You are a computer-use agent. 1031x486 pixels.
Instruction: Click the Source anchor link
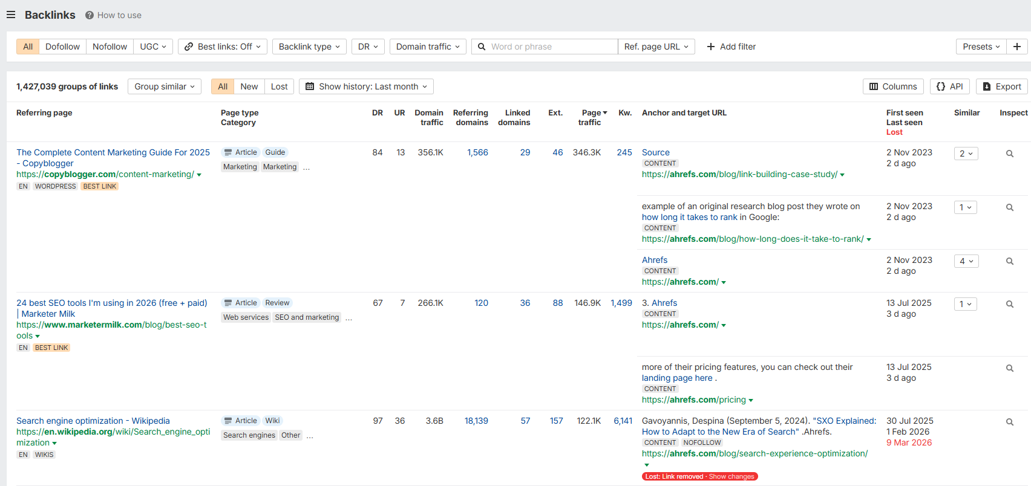[x=656, y=152]
